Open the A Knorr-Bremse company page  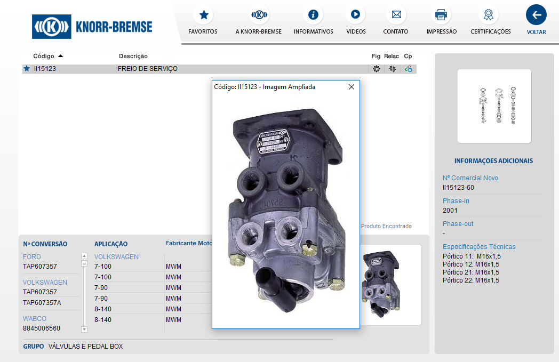259,15
